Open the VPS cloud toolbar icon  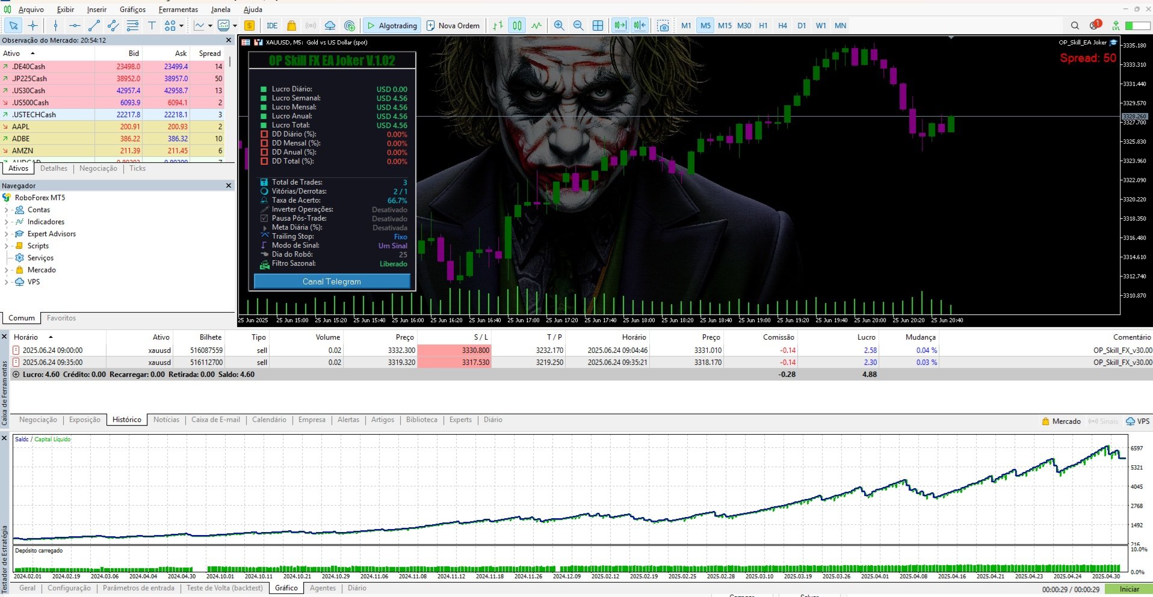tap(330, 25)
